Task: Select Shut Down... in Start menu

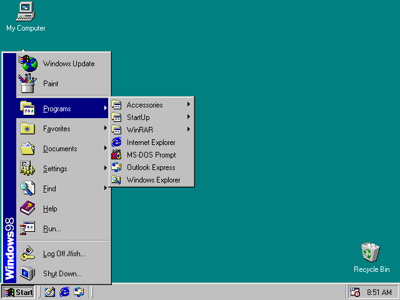Action: tap(63, 273)
